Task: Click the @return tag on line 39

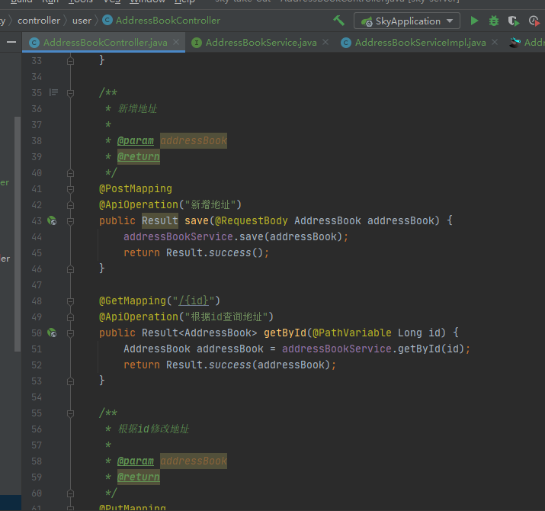Action: [138, 156]
